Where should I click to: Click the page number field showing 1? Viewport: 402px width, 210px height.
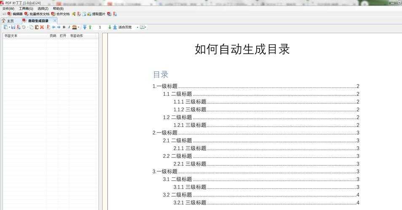click(100, 27)
